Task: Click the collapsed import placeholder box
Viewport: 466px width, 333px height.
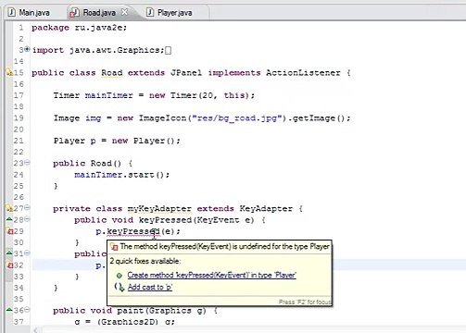Action: pos(168,50)
